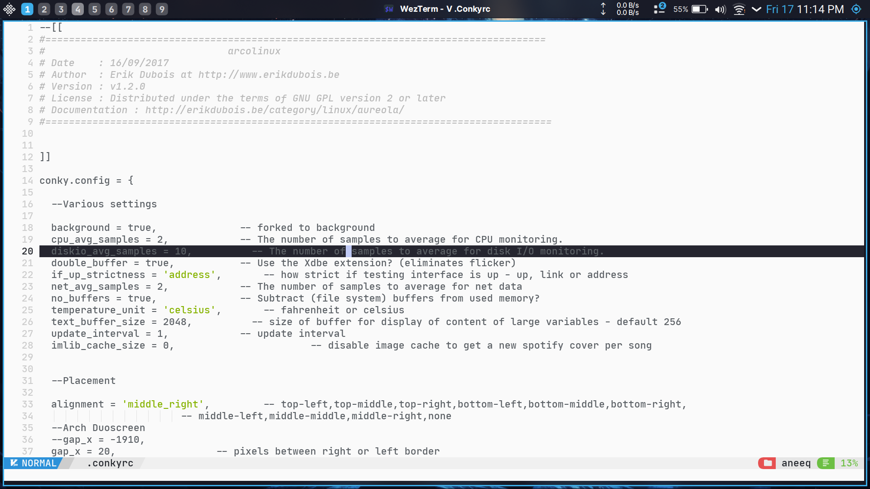Click the network speed indicator arrows
870x489 pixels.
pyautogui.click(x=603, y=9)
